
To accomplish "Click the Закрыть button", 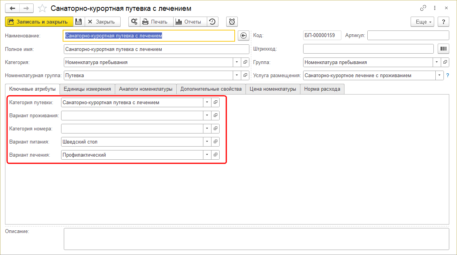I will (102, 22).
